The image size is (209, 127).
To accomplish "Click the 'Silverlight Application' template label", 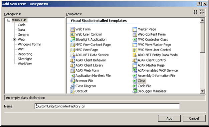I will pos(91,40).
